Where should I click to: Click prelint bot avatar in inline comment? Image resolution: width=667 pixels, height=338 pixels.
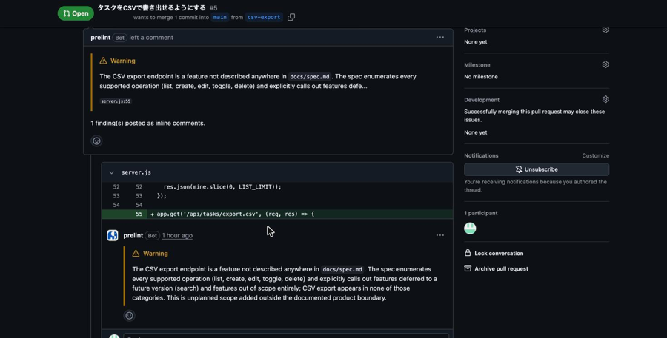pyautogui.click(x=113, y=235)
